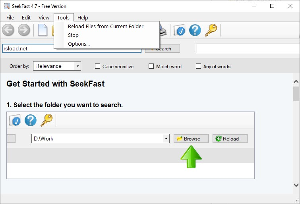Click the Browse folder button

click(191, 139)
